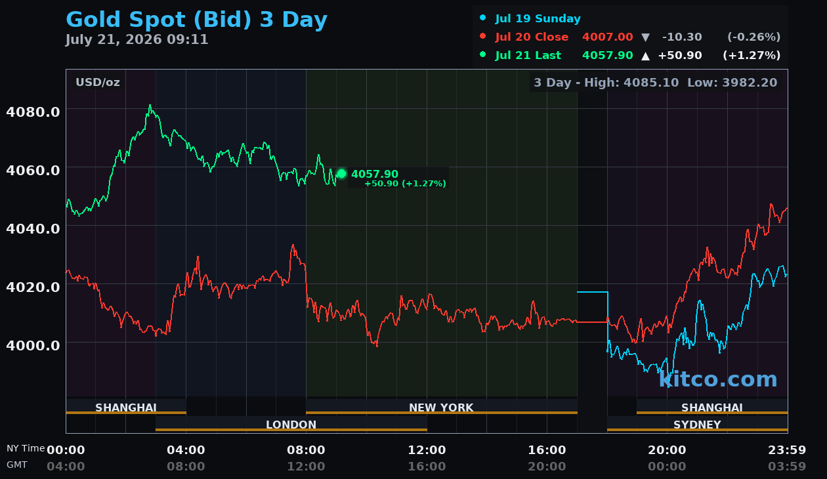The width and height of the screenshot is (827, 479).
Task: Click the left SHANGHAI session label
Action: click(x=126, y=407)
